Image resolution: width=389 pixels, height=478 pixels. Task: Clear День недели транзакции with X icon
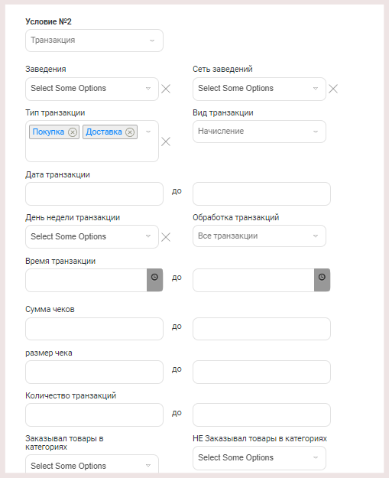pos(166,237)
